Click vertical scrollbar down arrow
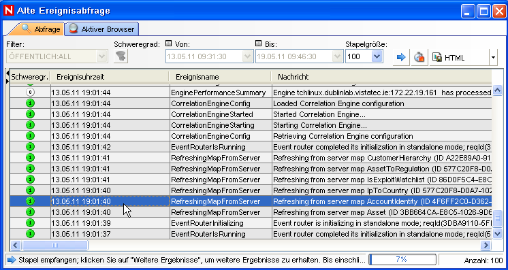This screenshot has width=508, height=270. click(x=497, y=234)
